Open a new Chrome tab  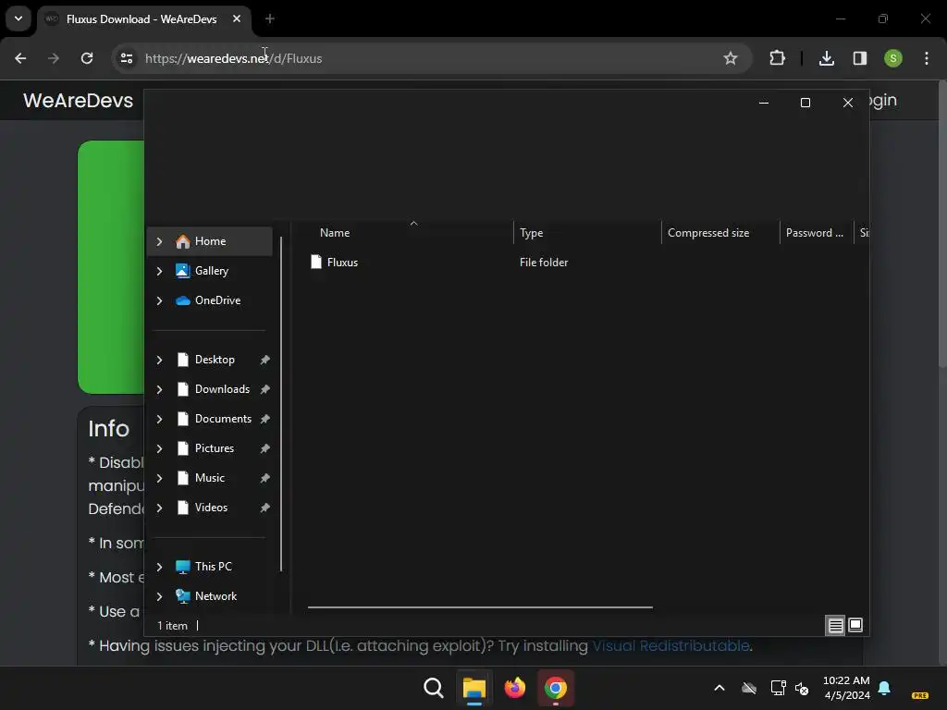(270, 18)
